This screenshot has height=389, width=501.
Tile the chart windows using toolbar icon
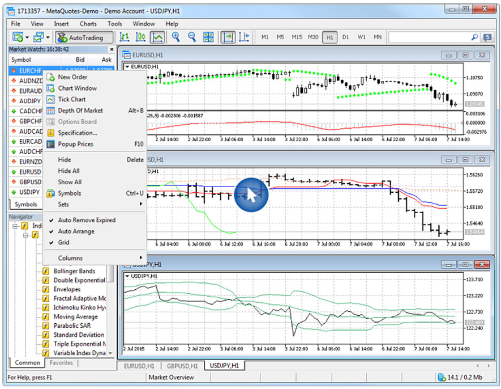208,37
